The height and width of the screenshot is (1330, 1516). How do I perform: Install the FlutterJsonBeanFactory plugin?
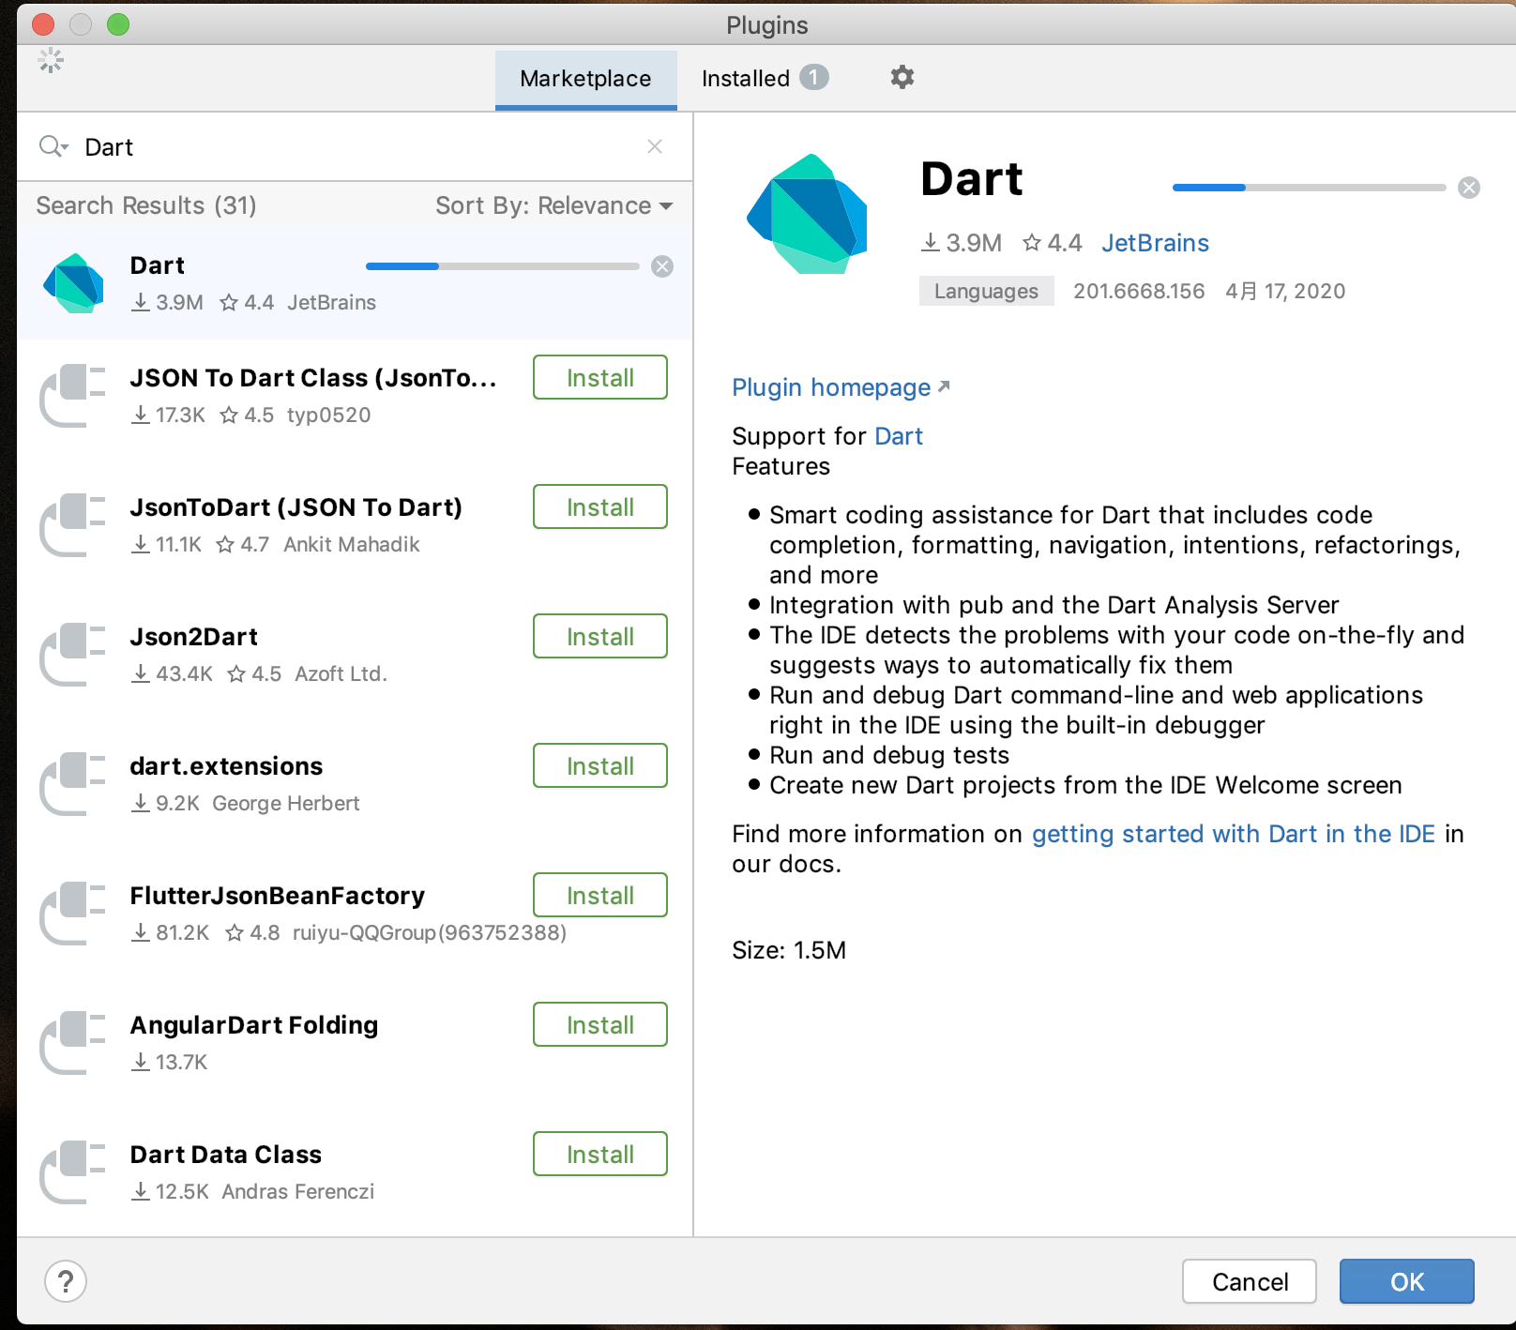(600, 895)
